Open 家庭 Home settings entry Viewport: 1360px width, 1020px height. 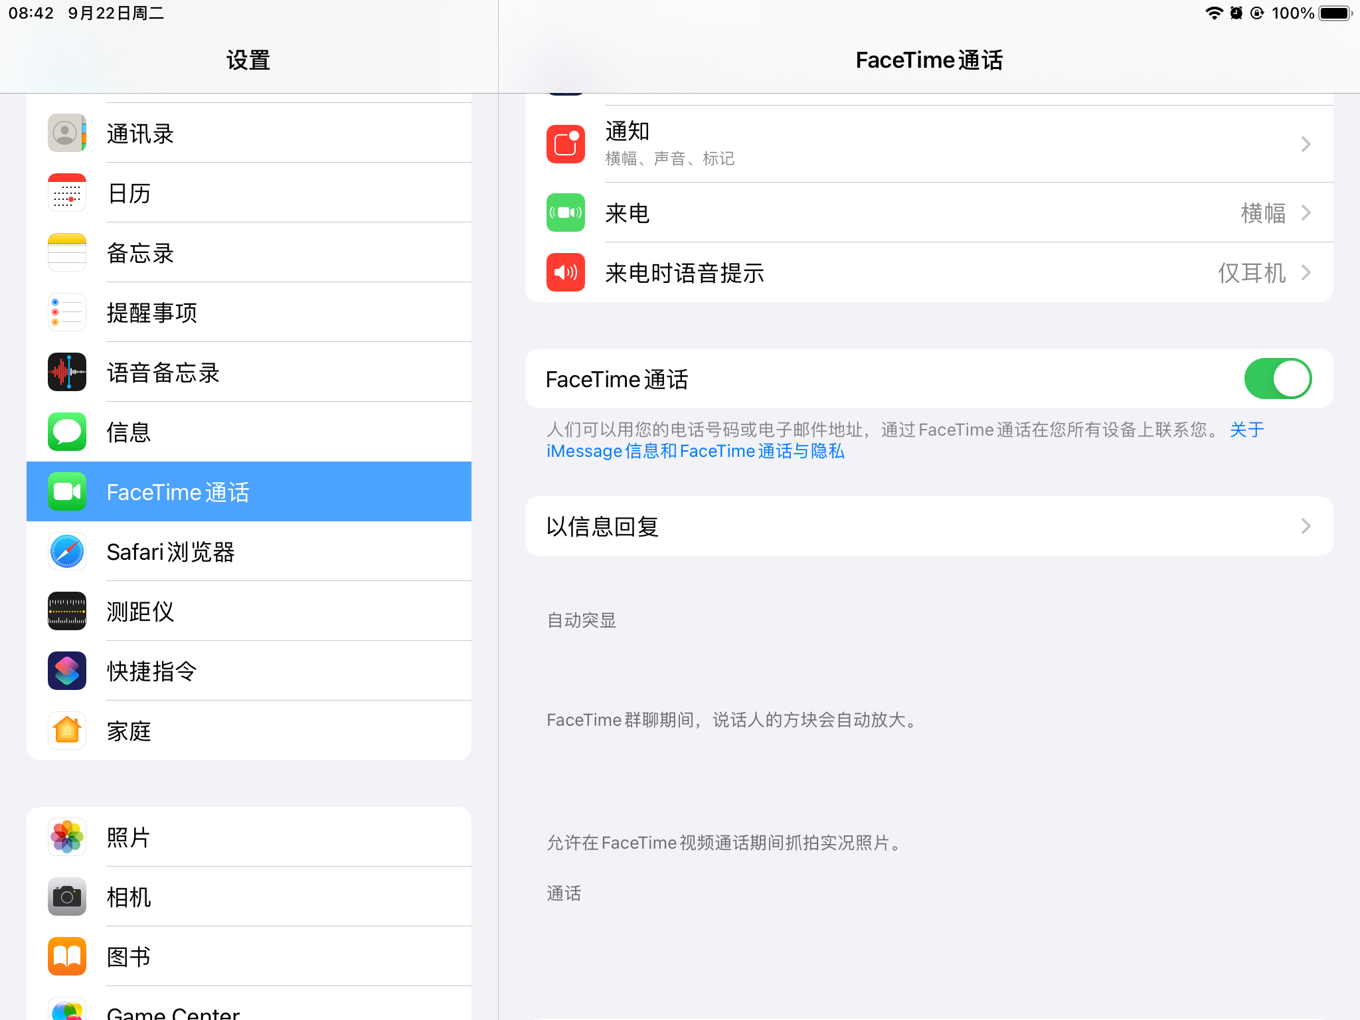pos(249,730)
